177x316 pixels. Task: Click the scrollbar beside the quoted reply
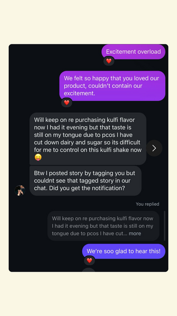tap(165, 226)
